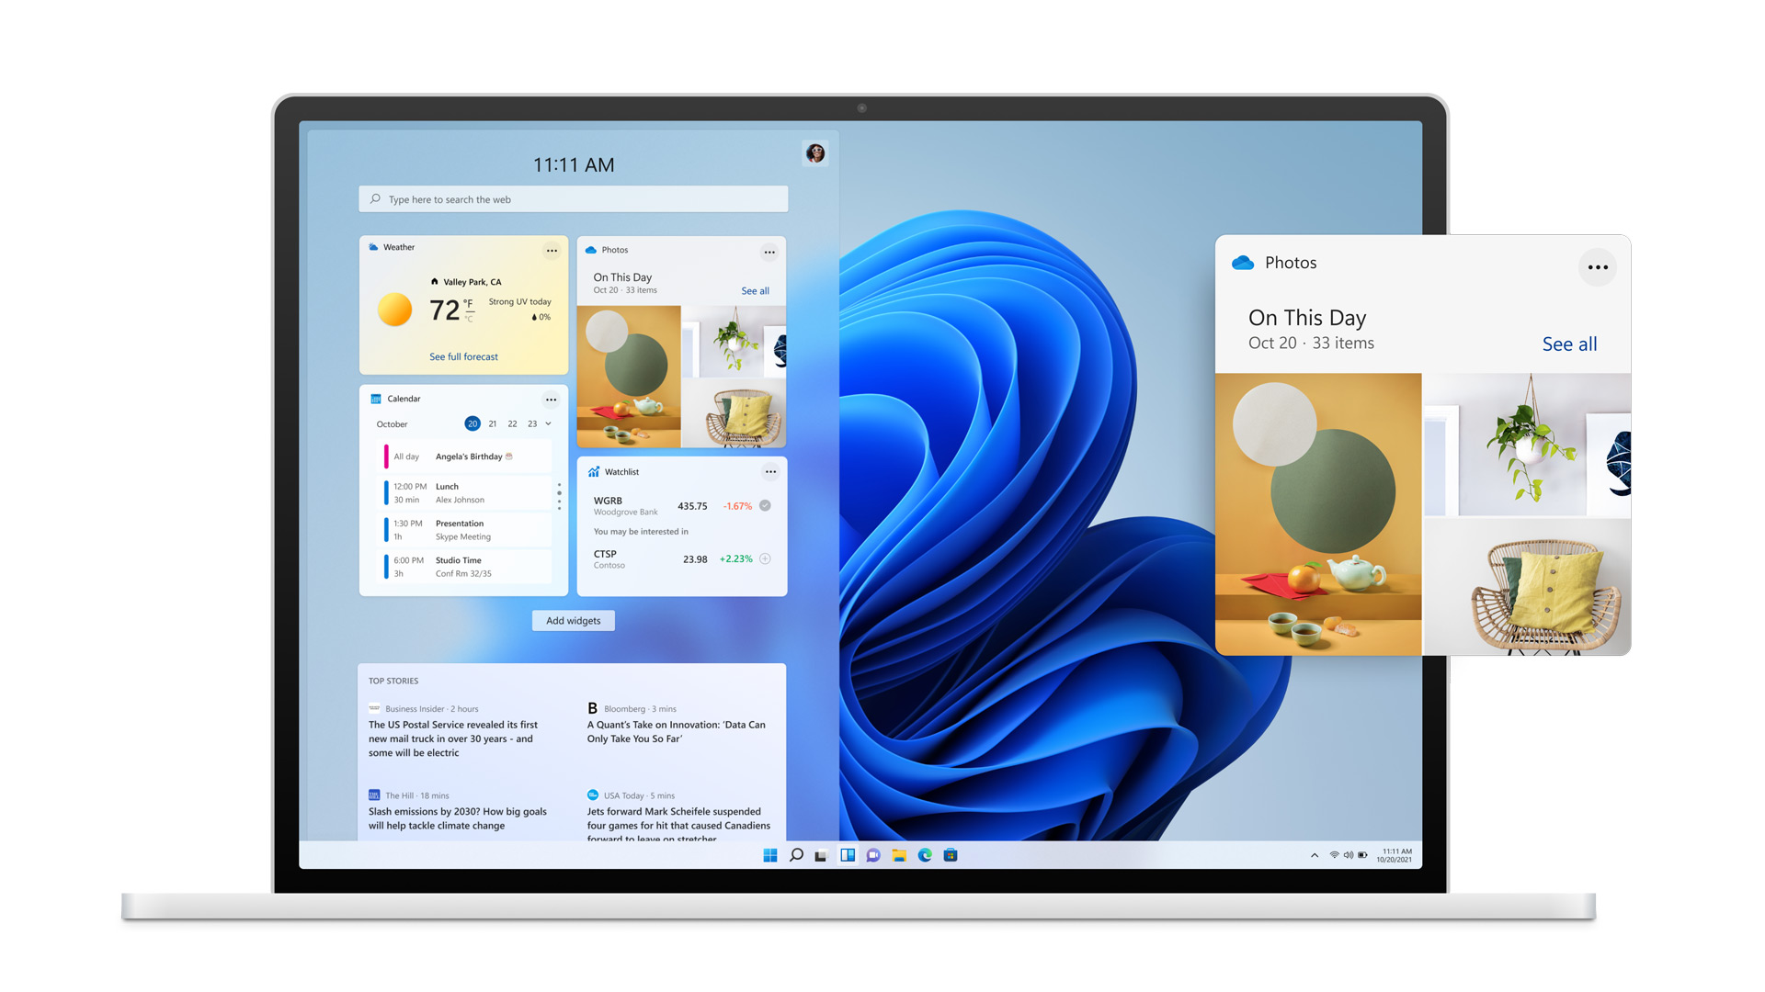Open the Photos widget icon
This screenshot has height=992, width=1765.
[x=593, y=248]
